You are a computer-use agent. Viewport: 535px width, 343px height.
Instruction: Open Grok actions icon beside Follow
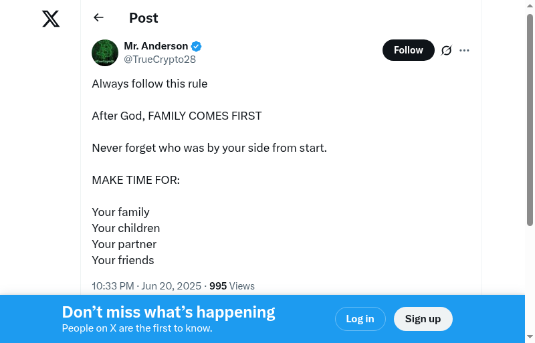(x=447, y=50)
